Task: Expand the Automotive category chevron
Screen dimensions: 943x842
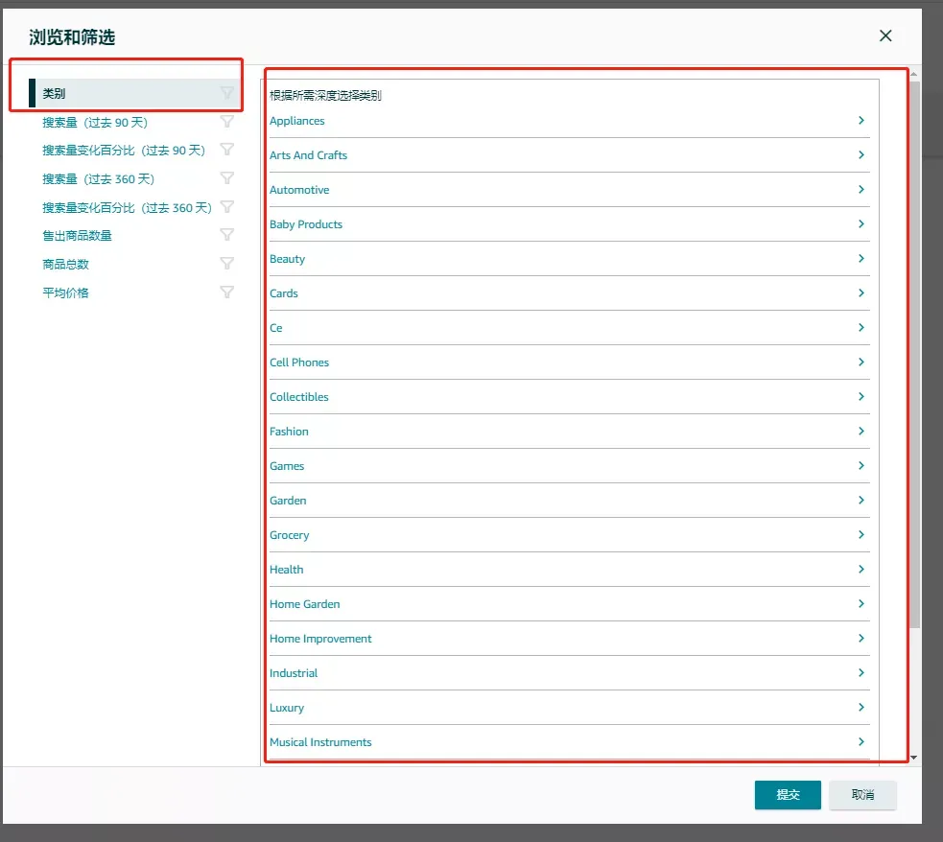Action: (x=861, y=189)
